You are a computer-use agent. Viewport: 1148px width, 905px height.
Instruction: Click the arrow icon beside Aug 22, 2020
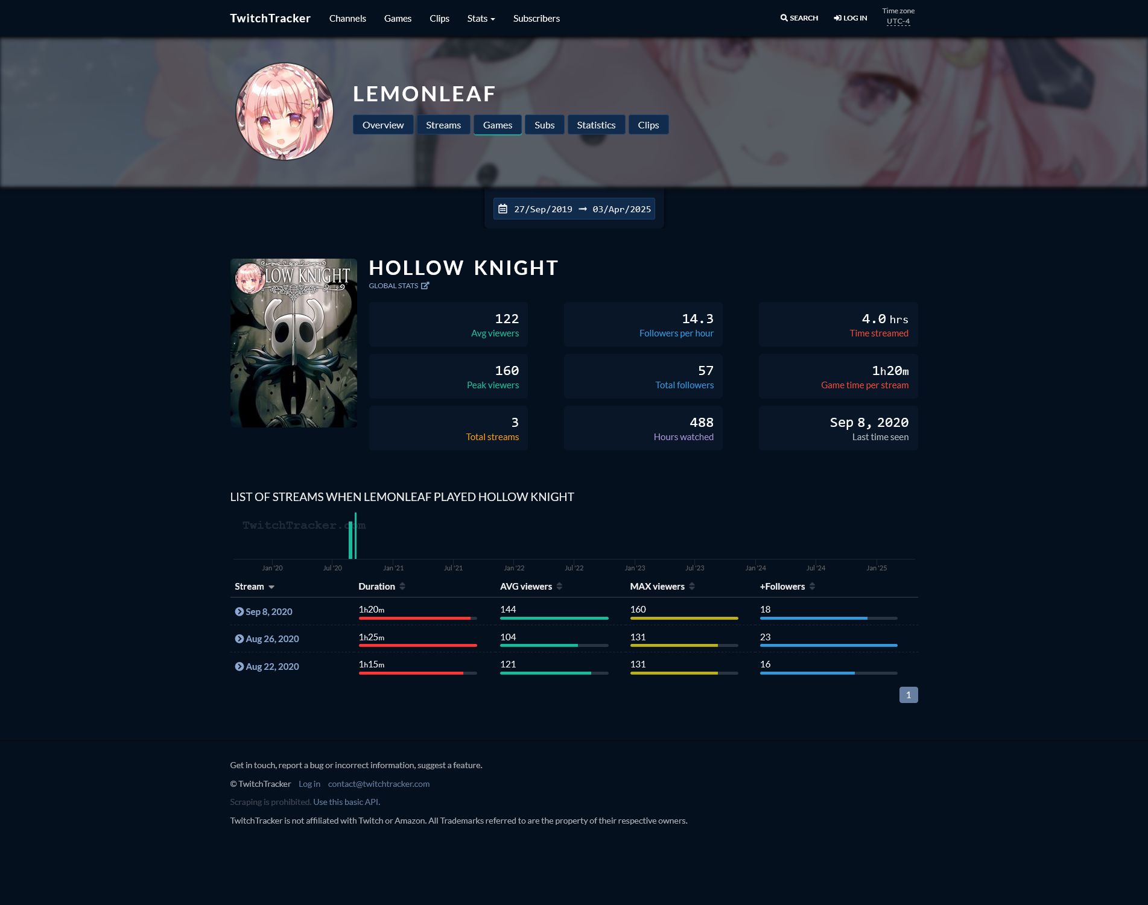click(x=239, y=666)
